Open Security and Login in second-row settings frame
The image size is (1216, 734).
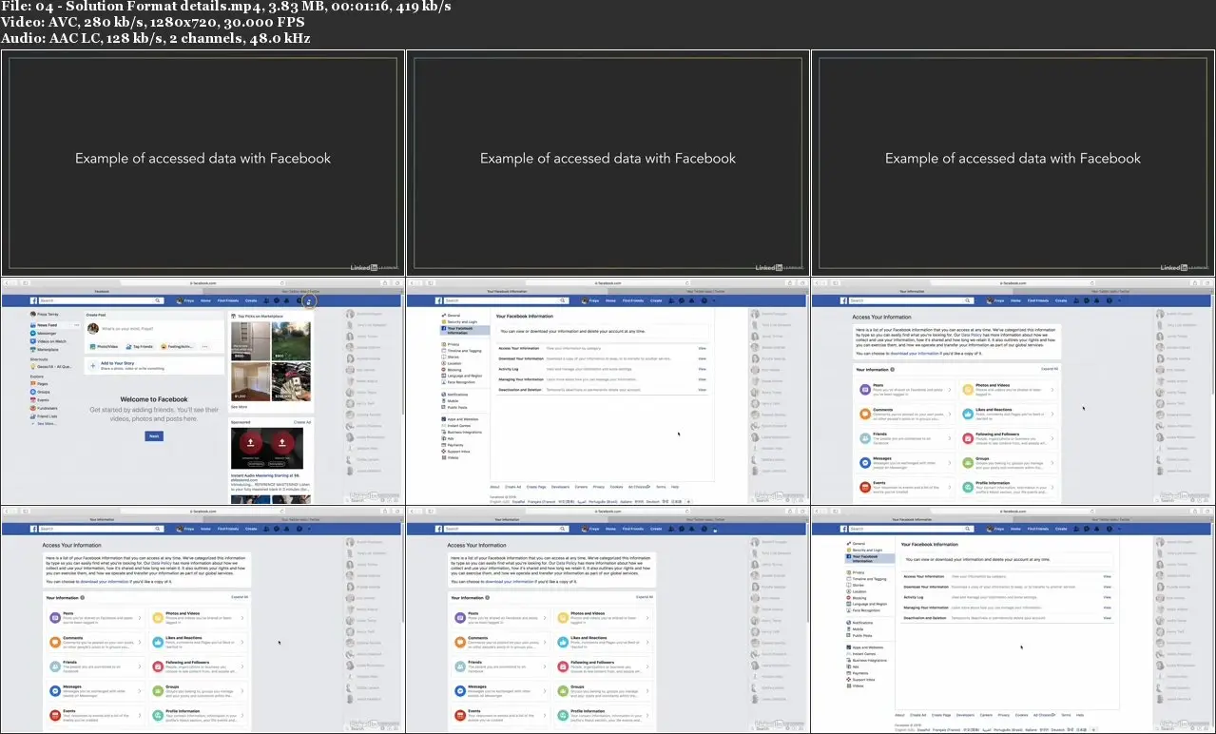click(x=459, y=321)
